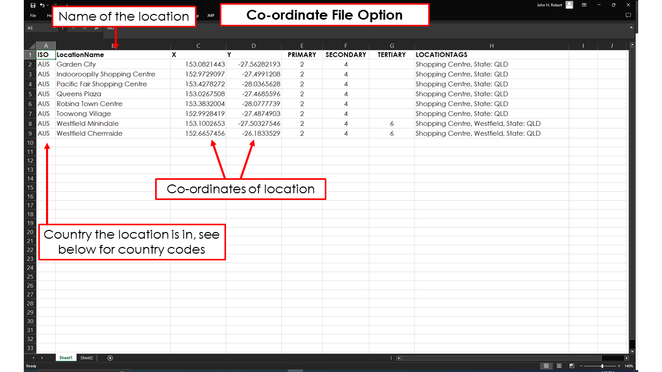
Task: Click the vertical scrollbar up arrow
Action: [x=632, y=45]
